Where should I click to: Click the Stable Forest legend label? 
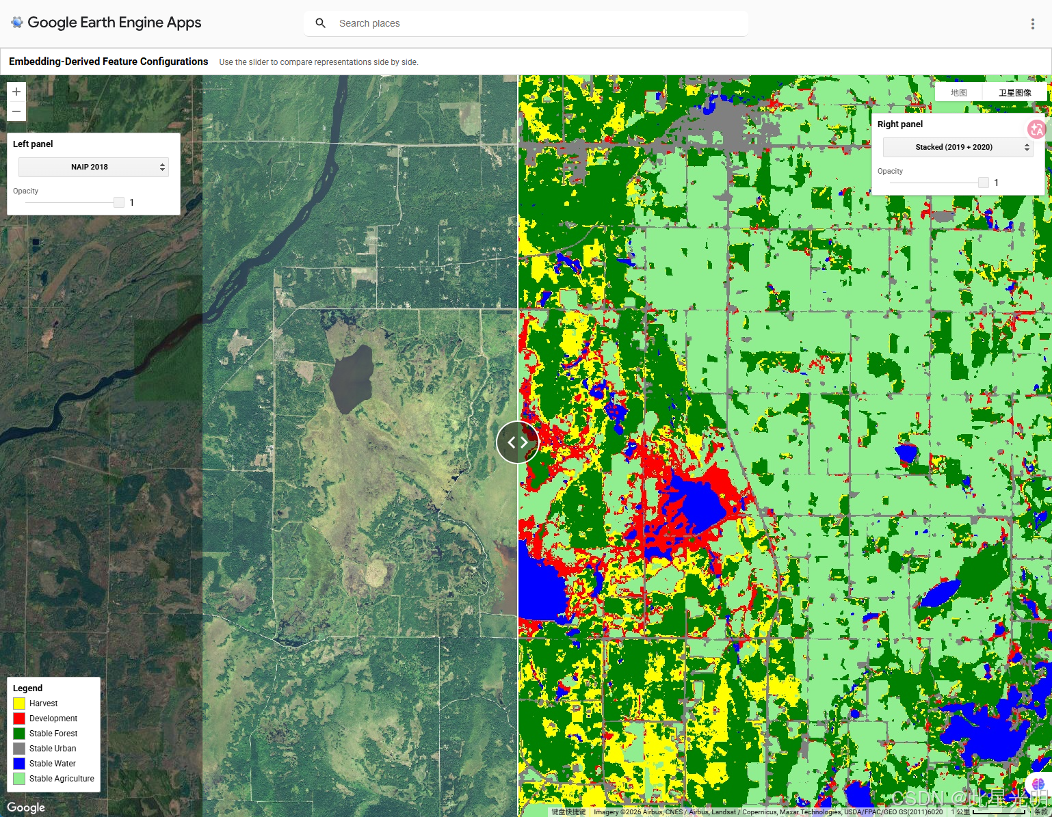53,734
